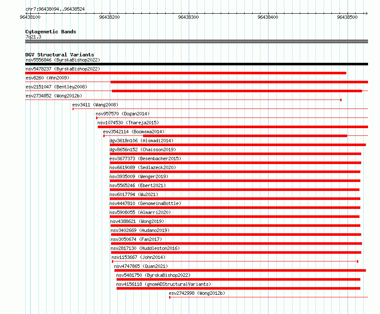Click the black nsv5556846 variant bar

[x=196, y=64]
